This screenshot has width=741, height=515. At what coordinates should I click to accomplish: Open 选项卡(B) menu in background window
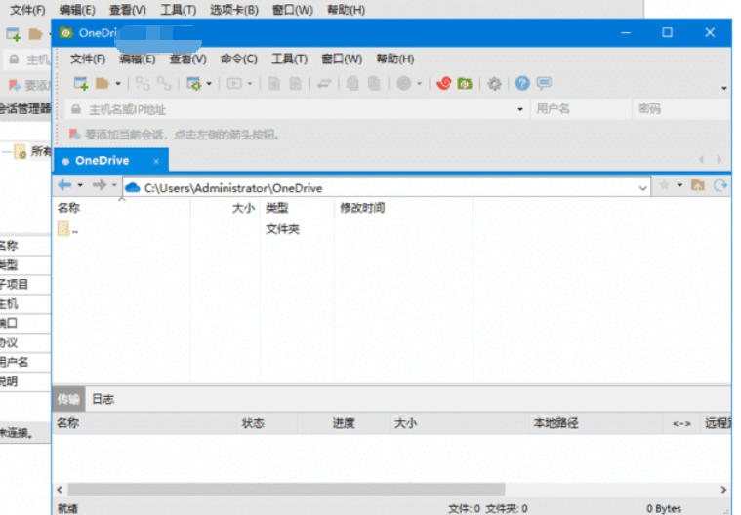pyautogui.click(x=234, y=10)
